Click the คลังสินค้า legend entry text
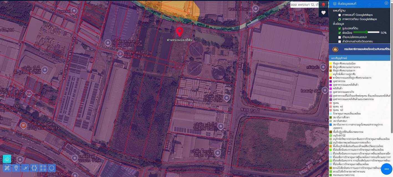 338,88
